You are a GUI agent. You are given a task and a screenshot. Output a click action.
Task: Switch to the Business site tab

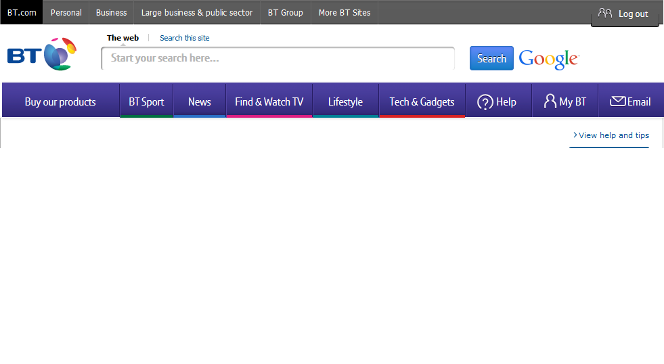[x=112, y=12]
